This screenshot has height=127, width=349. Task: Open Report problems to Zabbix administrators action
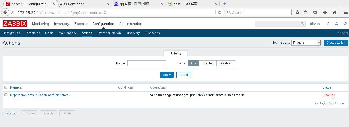pyautogui.click(x=39, y=95)
